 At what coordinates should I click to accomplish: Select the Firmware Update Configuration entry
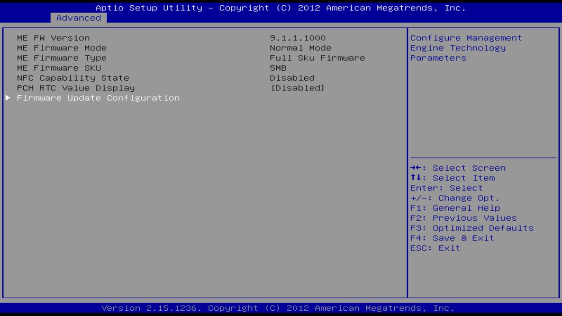click(98, 98)
